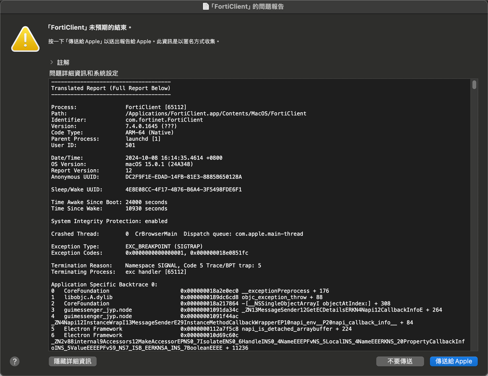Click the anonymous collection description sentence
488x376 pixels.
click(x=134, y=41)
